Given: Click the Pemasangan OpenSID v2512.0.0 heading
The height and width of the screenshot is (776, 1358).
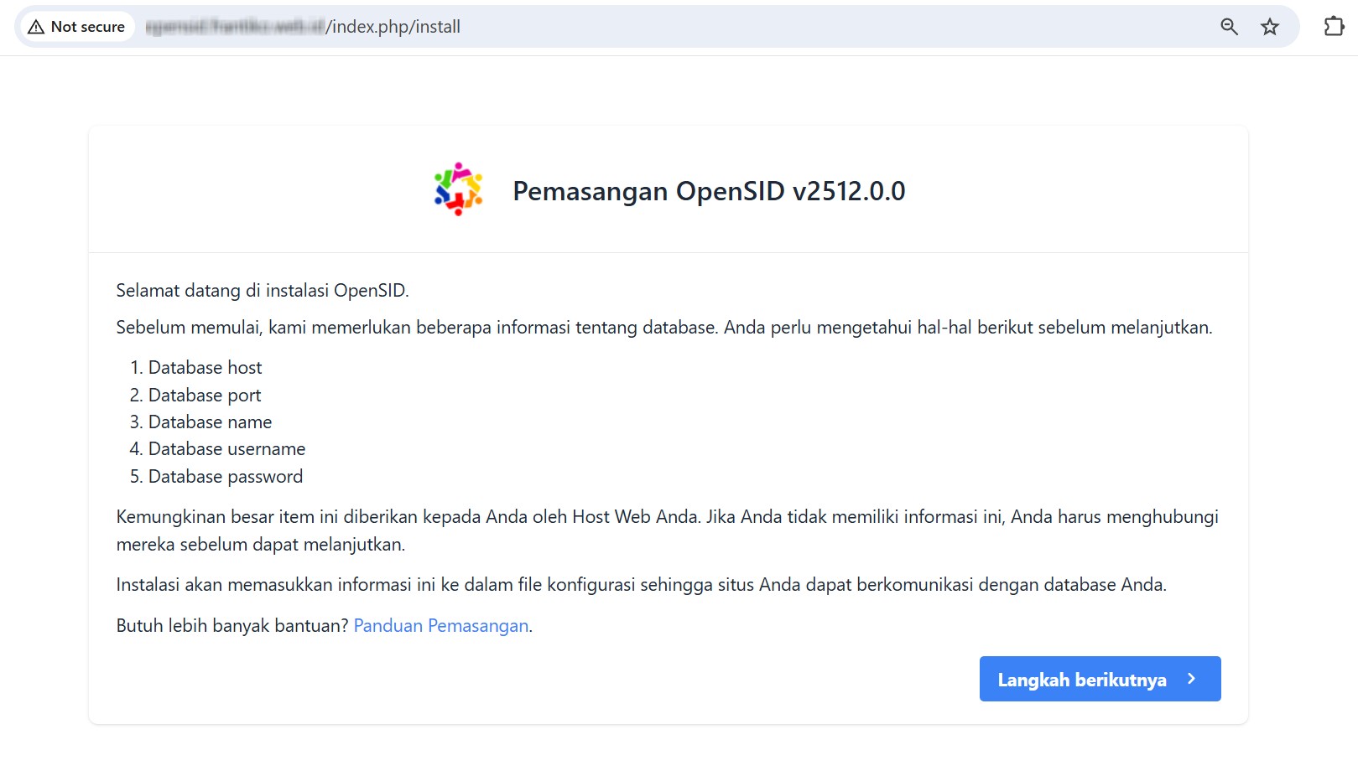Looking at the screenshot, I should 708,191.
